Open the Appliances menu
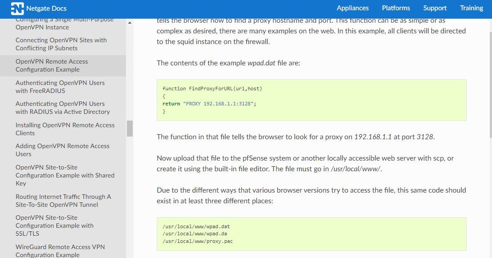The height and width of the screenshot is (258, 492). click(x=353, y=8)
